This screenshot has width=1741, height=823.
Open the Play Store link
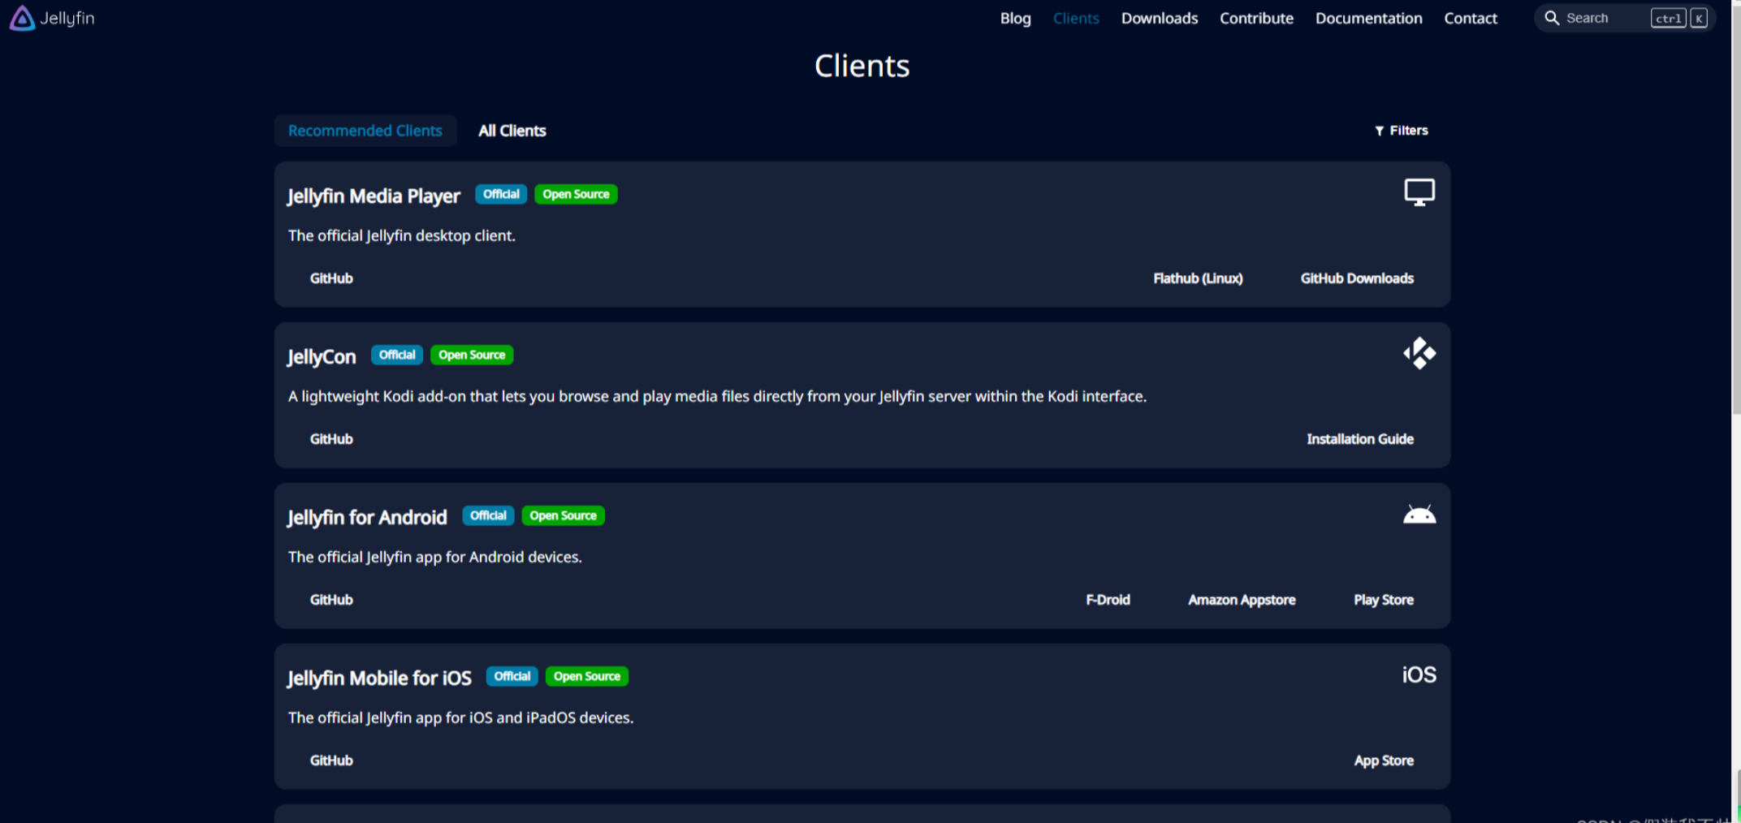pos(1383,600)
